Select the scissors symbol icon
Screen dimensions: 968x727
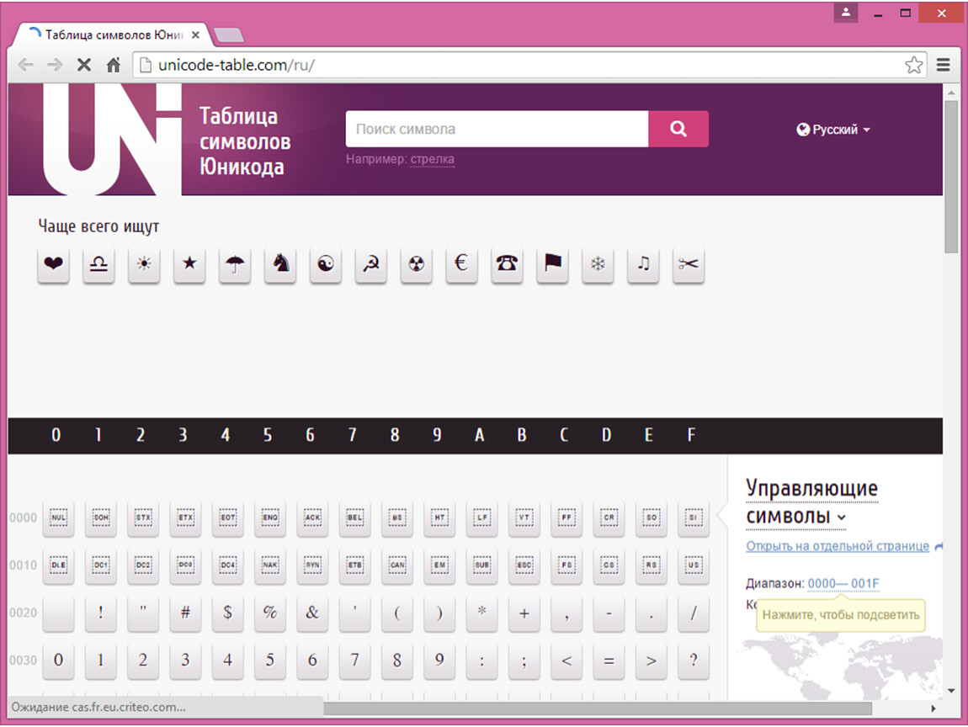(x=688, y=265)
